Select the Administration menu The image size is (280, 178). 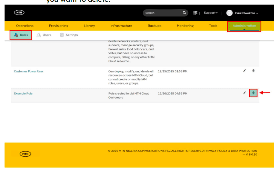244,26
